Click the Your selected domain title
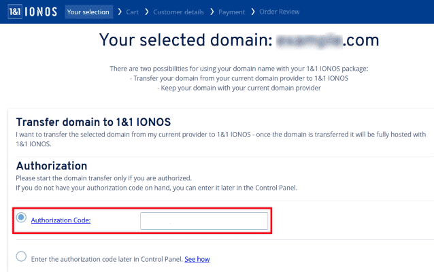This screenshot has height=272, width=434. pyautogui.click(x=239, y=40)
